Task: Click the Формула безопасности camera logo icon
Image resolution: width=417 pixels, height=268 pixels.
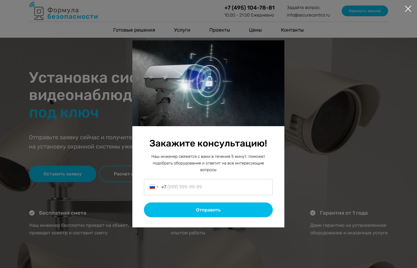Action: (x=37, y=11)
